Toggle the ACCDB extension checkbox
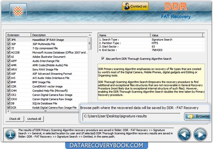This screenshot has width=213, height=149. pos(9,52)
